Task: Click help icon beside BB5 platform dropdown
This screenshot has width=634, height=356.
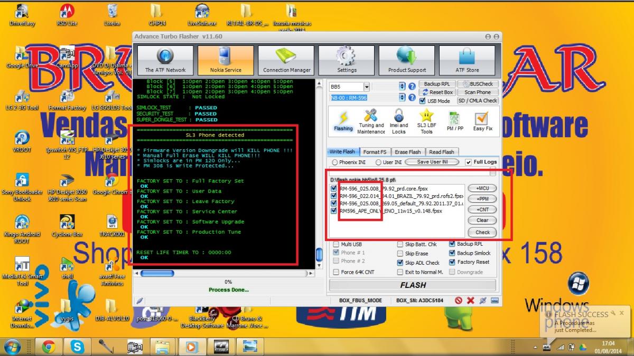Action: click(412, 86)
